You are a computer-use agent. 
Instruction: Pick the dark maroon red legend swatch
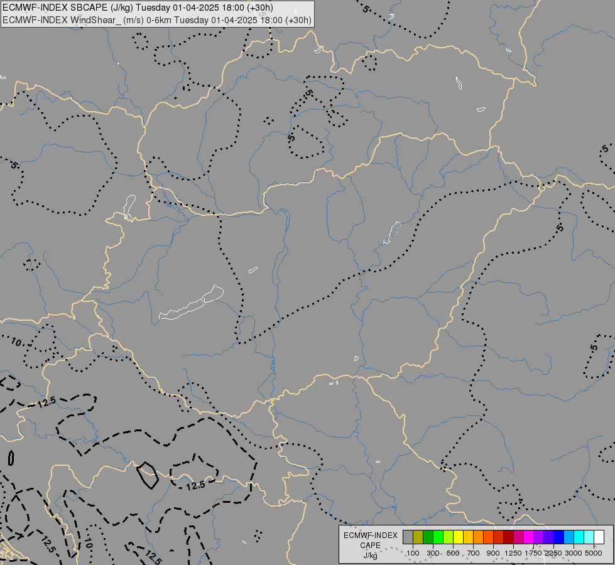coord(508,537)
